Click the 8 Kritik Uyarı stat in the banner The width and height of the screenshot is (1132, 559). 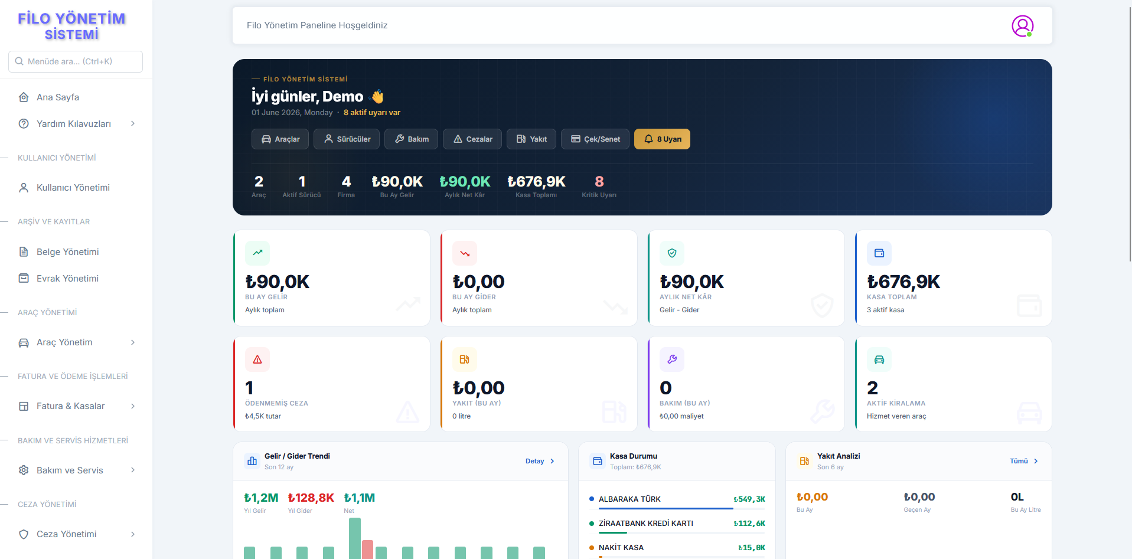599,187
